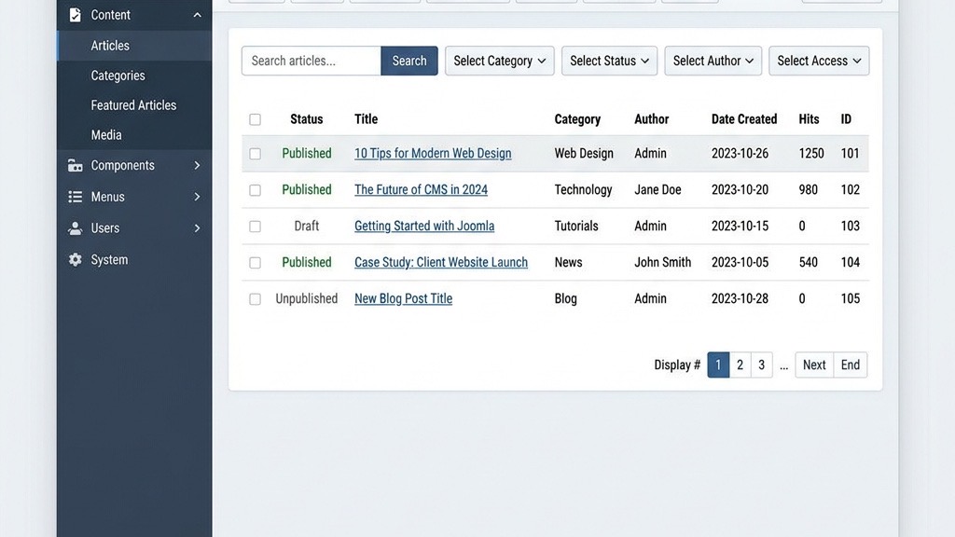The height and width of the screenshot is (537, 955).
Task: Click the Content document icon in sidebar
Action: (76, 15)
